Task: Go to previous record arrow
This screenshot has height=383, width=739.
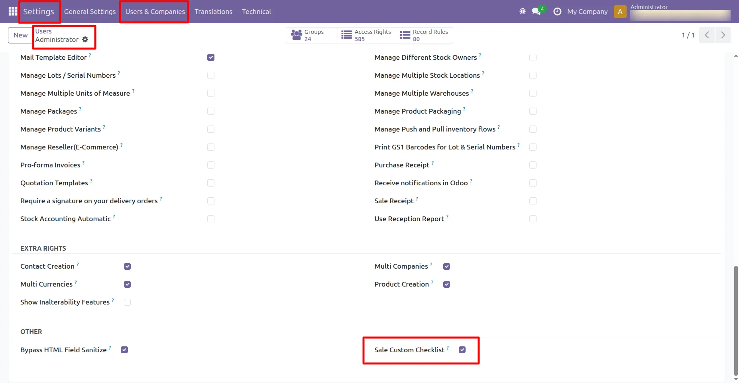Action: 707,35
